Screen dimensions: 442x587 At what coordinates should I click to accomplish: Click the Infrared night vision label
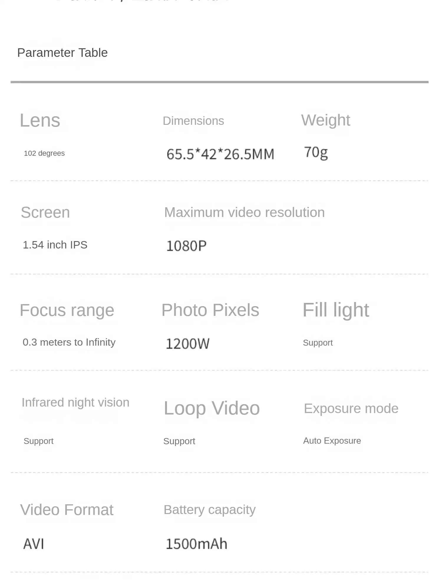pyautogui.click(x=75, y=402)
